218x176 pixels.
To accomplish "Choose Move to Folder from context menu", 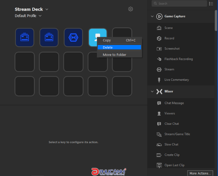I will (x=120, y=55).
